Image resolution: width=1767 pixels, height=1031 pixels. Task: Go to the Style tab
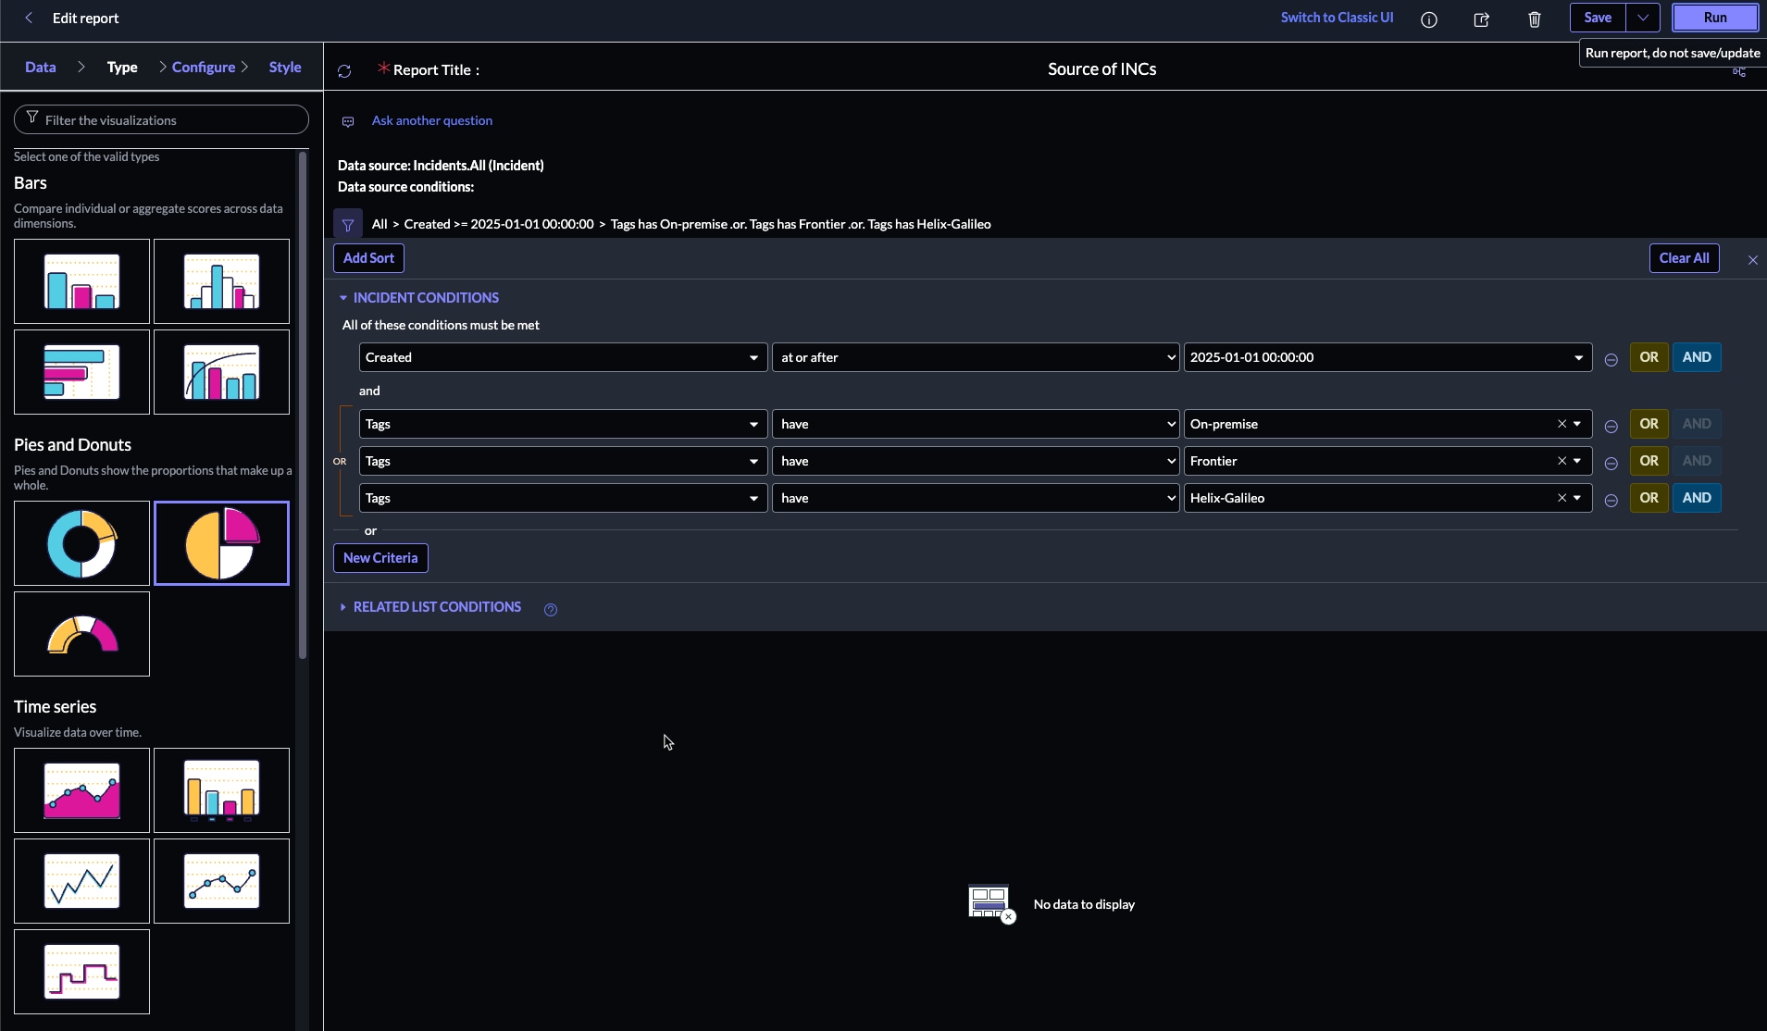(x=285, y=67)
